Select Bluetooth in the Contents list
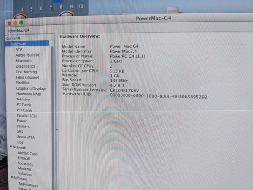The height and width of the screenshot is (190, 253). pyautogui.click(x=24, y=61)
